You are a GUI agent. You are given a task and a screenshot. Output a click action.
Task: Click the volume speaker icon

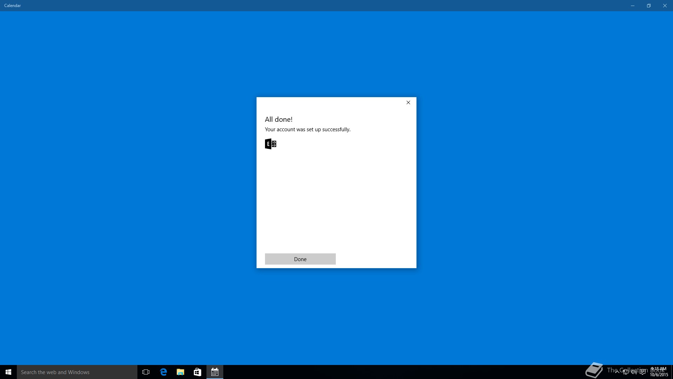[x=634, y=372]
